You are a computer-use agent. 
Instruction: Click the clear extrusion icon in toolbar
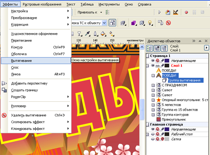click(168, 23)
